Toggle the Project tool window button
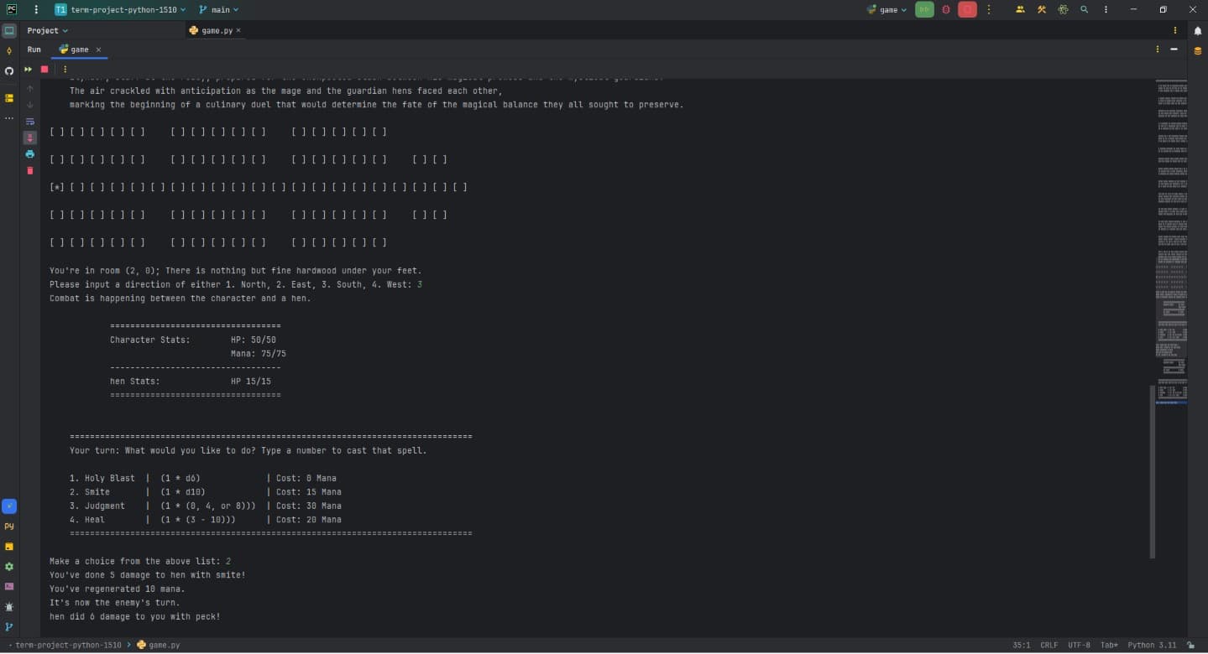The height and width of the screenshot is (654, 1208). coord(9,31)
